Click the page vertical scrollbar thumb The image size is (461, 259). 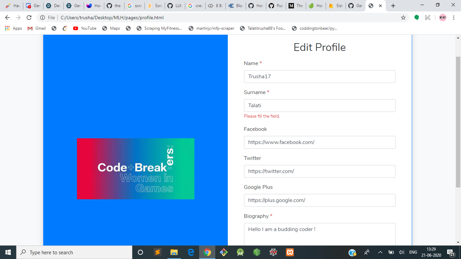(x=458, y=122)
